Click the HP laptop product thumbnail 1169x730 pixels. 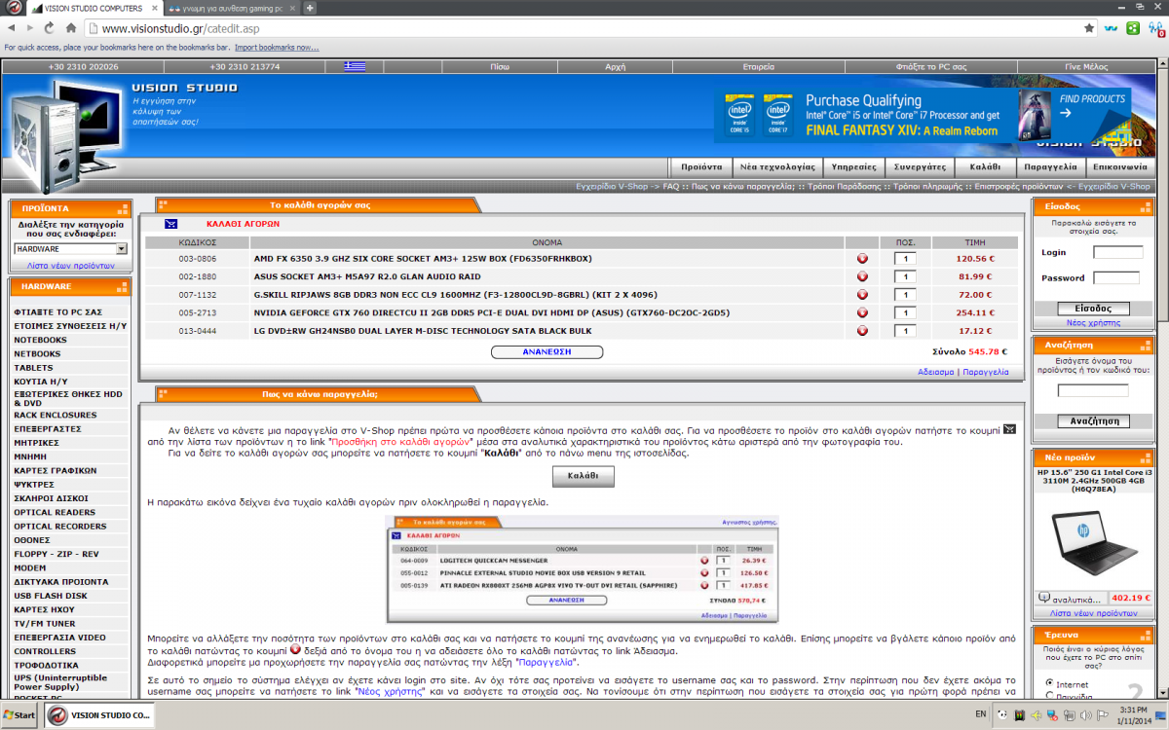[1092, 543]
